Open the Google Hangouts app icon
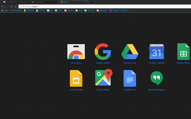The image size is (191, 119). (157, 78)
